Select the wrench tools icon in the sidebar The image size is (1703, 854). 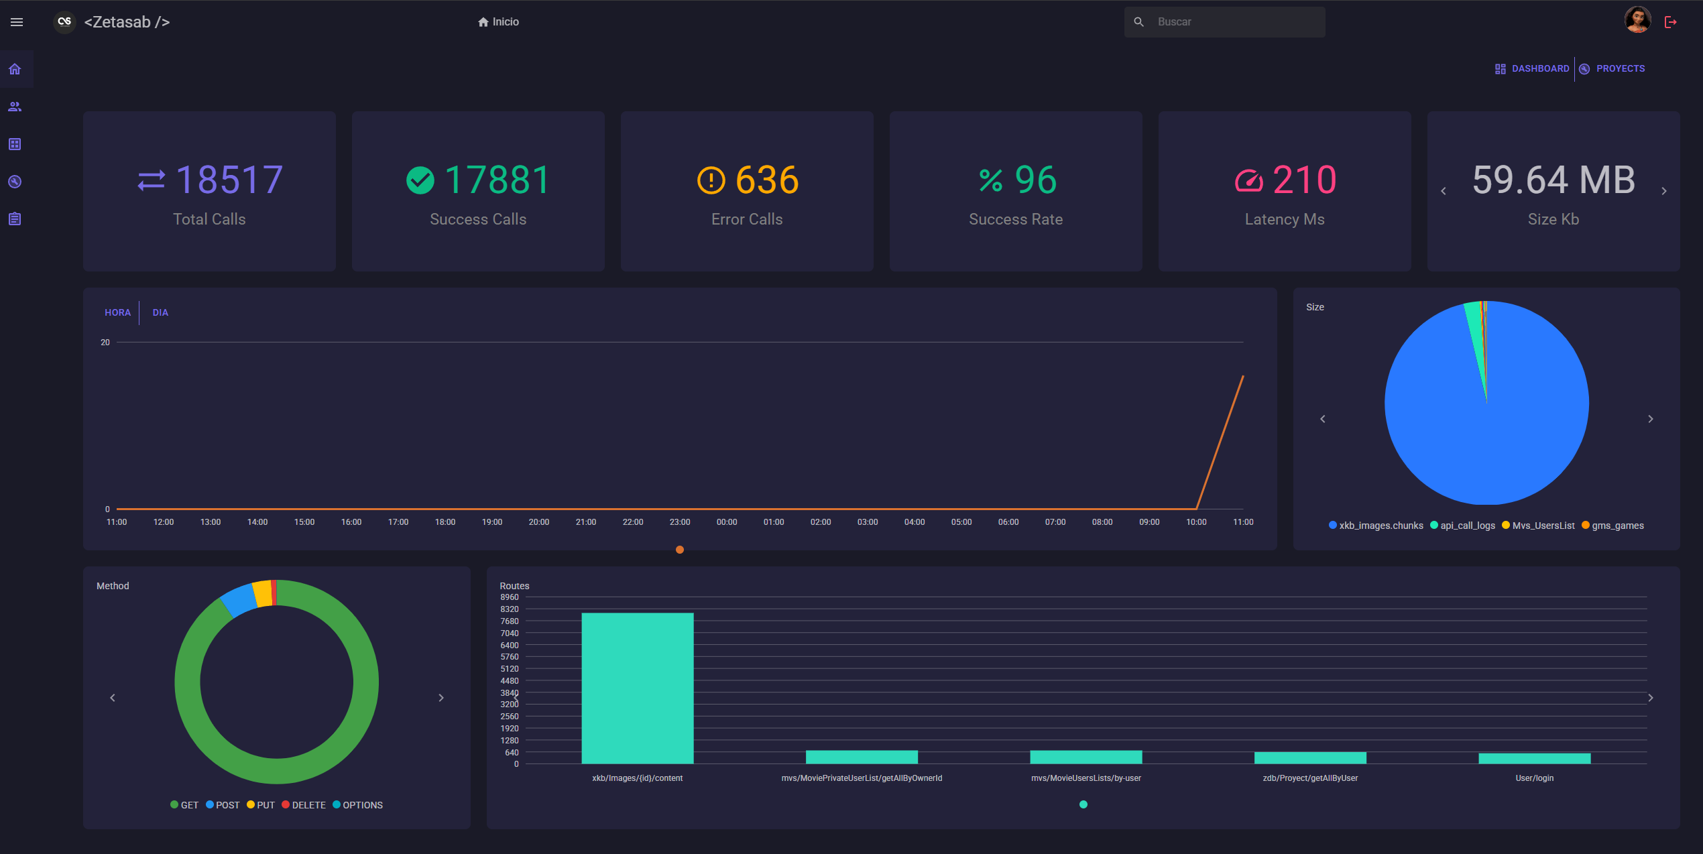(15, 181)
